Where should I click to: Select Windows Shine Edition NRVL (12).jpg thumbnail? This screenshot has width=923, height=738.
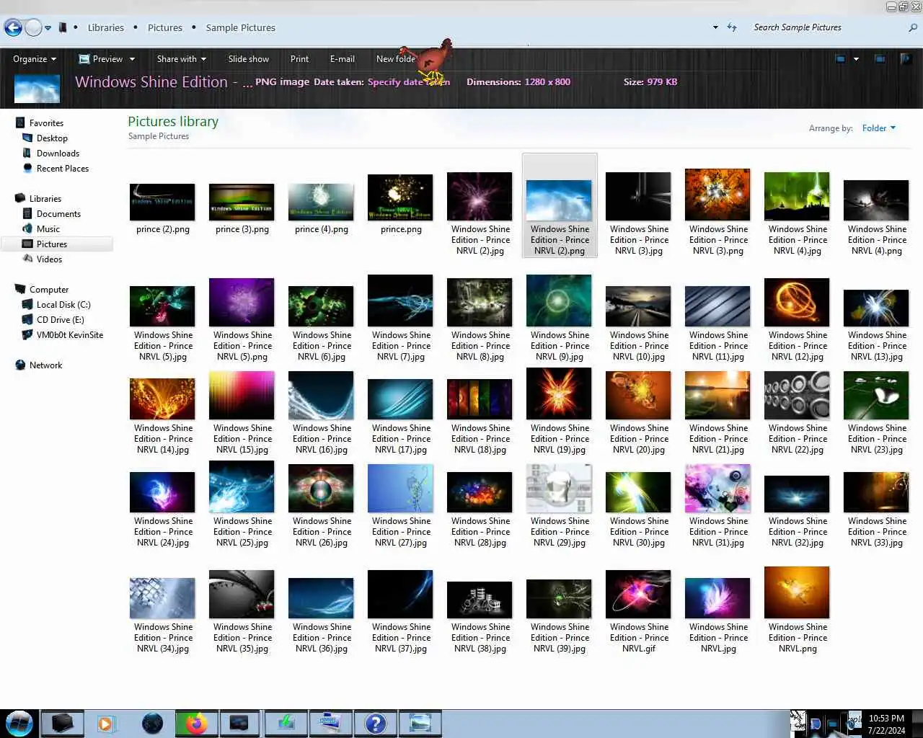pyautogui.click(x=797, y=303)
